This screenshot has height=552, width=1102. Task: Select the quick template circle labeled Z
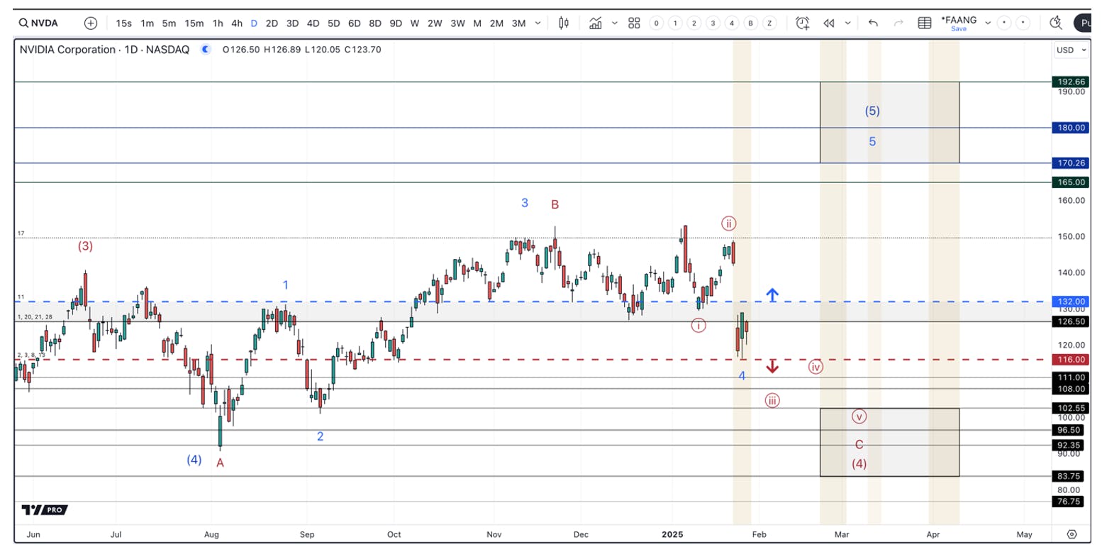(769, 23)
